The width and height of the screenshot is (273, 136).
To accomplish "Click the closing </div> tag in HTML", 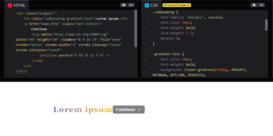I will [x=21, y=71].
